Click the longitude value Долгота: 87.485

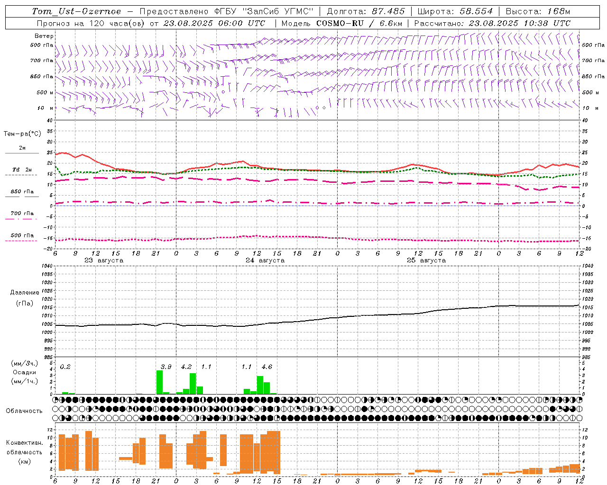pos(366,11)
